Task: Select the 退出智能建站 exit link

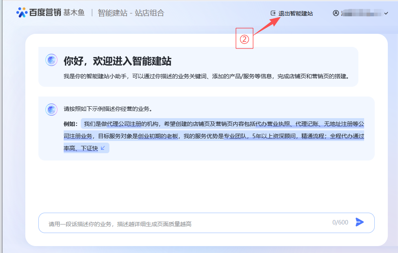Action: pyautogui.click(x=296, y=13)
